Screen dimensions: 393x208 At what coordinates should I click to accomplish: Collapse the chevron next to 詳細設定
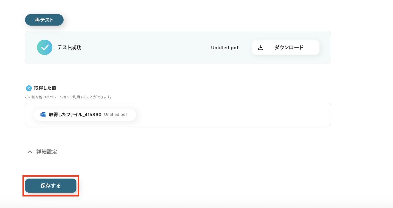tap(30, 152)
